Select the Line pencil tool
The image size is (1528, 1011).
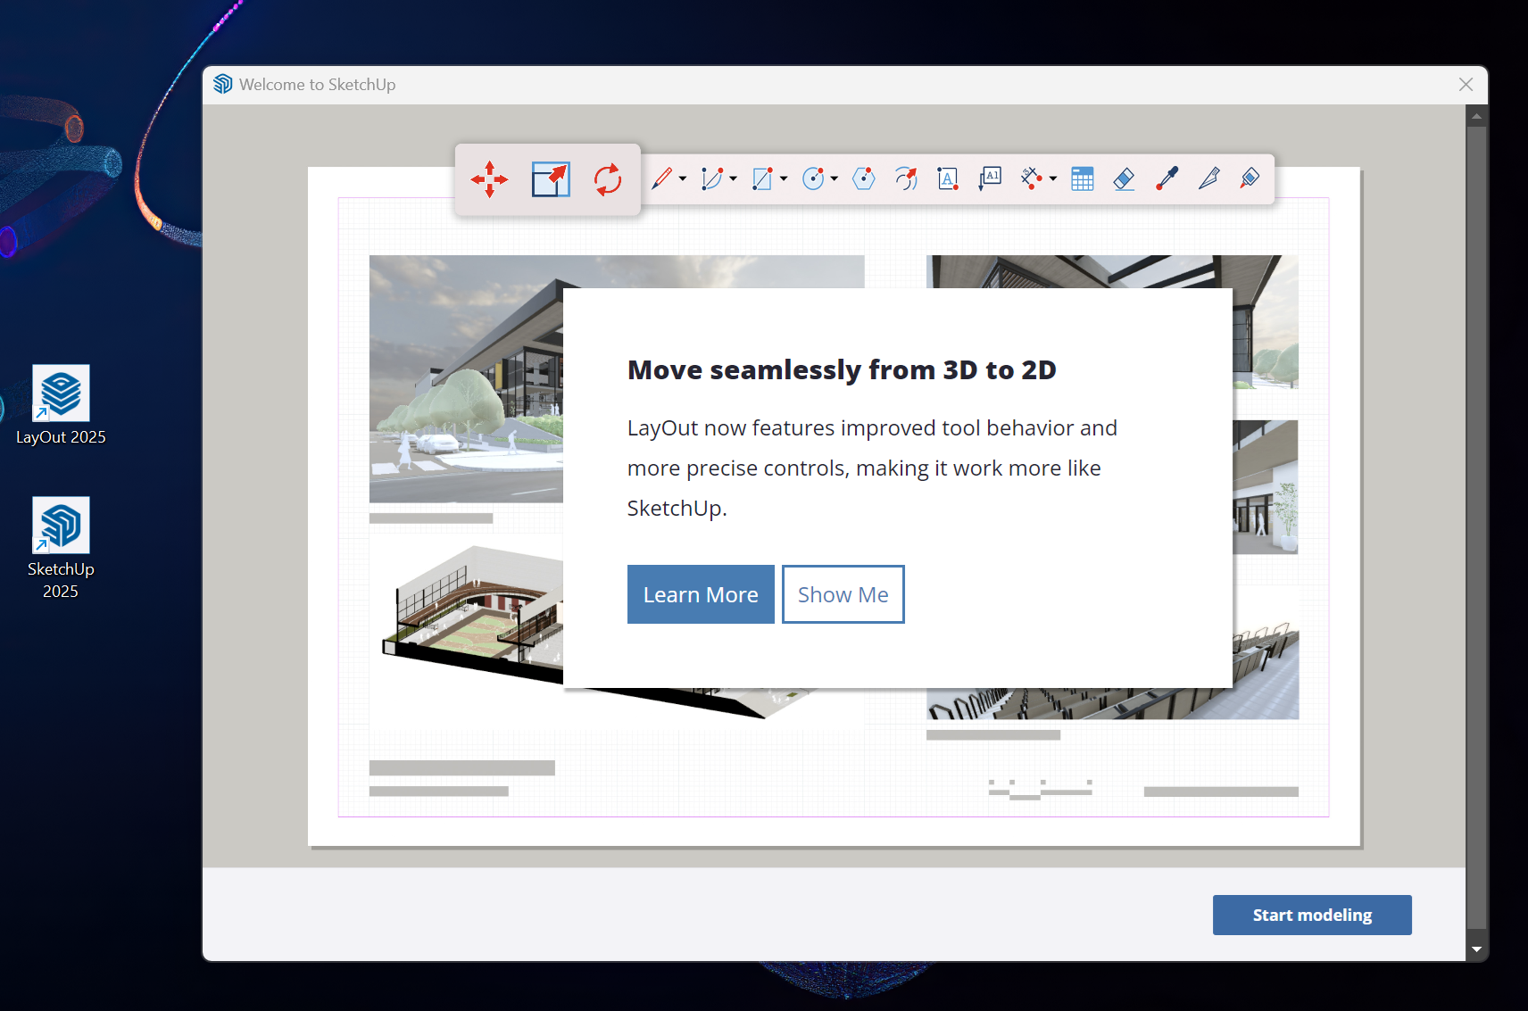pos(661,178)
